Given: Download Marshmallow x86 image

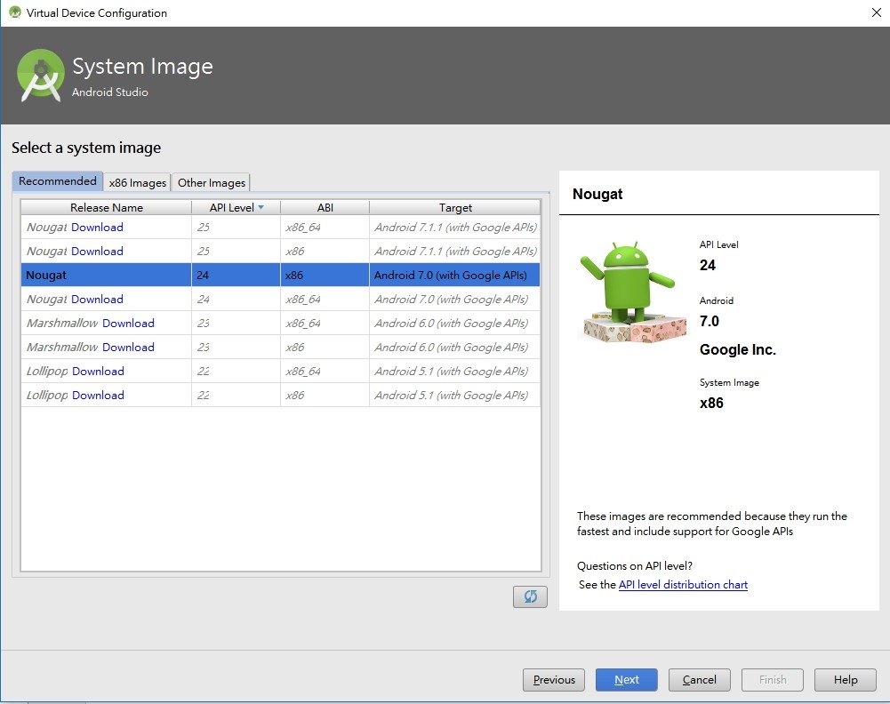Looking at the screenshot, I should coord(128,347).
